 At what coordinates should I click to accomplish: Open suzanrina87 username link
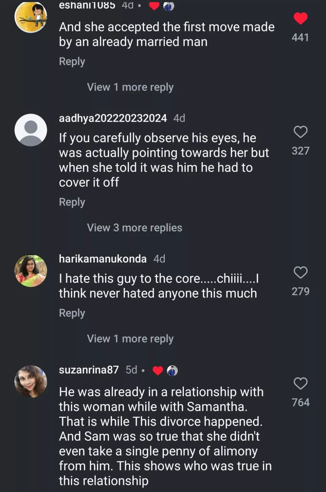(x=89, y=370)
